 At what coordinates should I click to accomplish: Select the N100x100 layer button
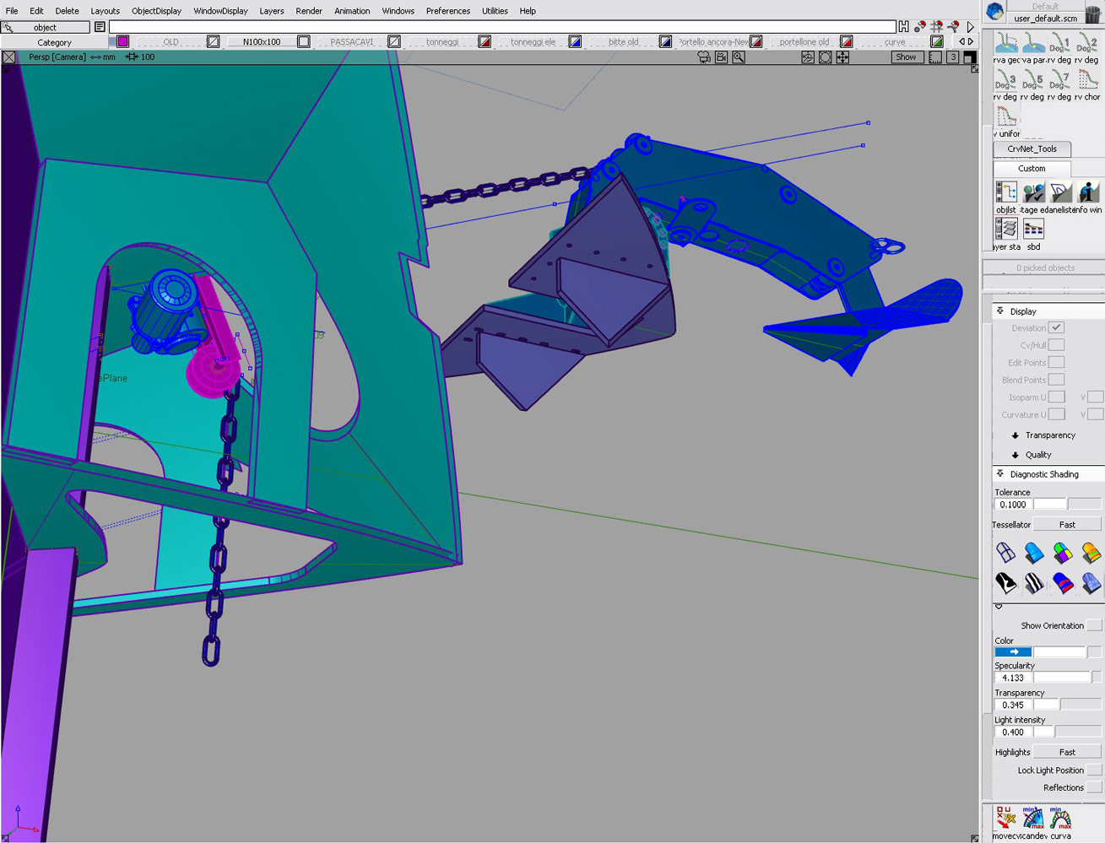261,41
